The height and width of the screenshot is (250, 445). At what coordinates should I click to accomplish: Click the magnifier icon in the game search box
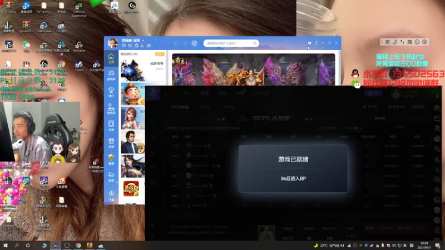point(255,43)
